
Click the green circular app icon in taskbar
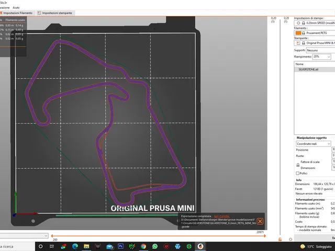coord(189,246)
